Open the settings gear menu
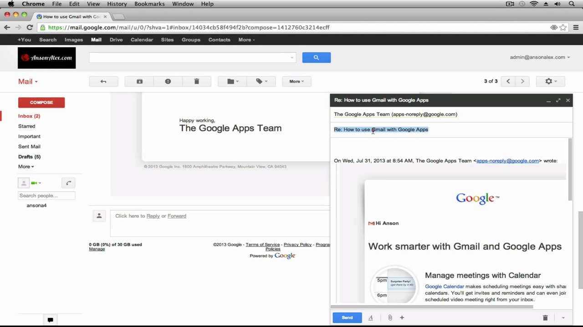The height and width of the screenshot is (327, 583). [x=551, y=81]
